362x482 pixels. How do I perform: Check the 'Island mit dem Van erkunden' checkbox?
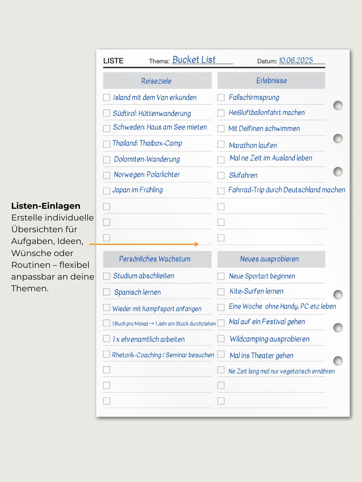pyautogui.click(x=106, y=98)
